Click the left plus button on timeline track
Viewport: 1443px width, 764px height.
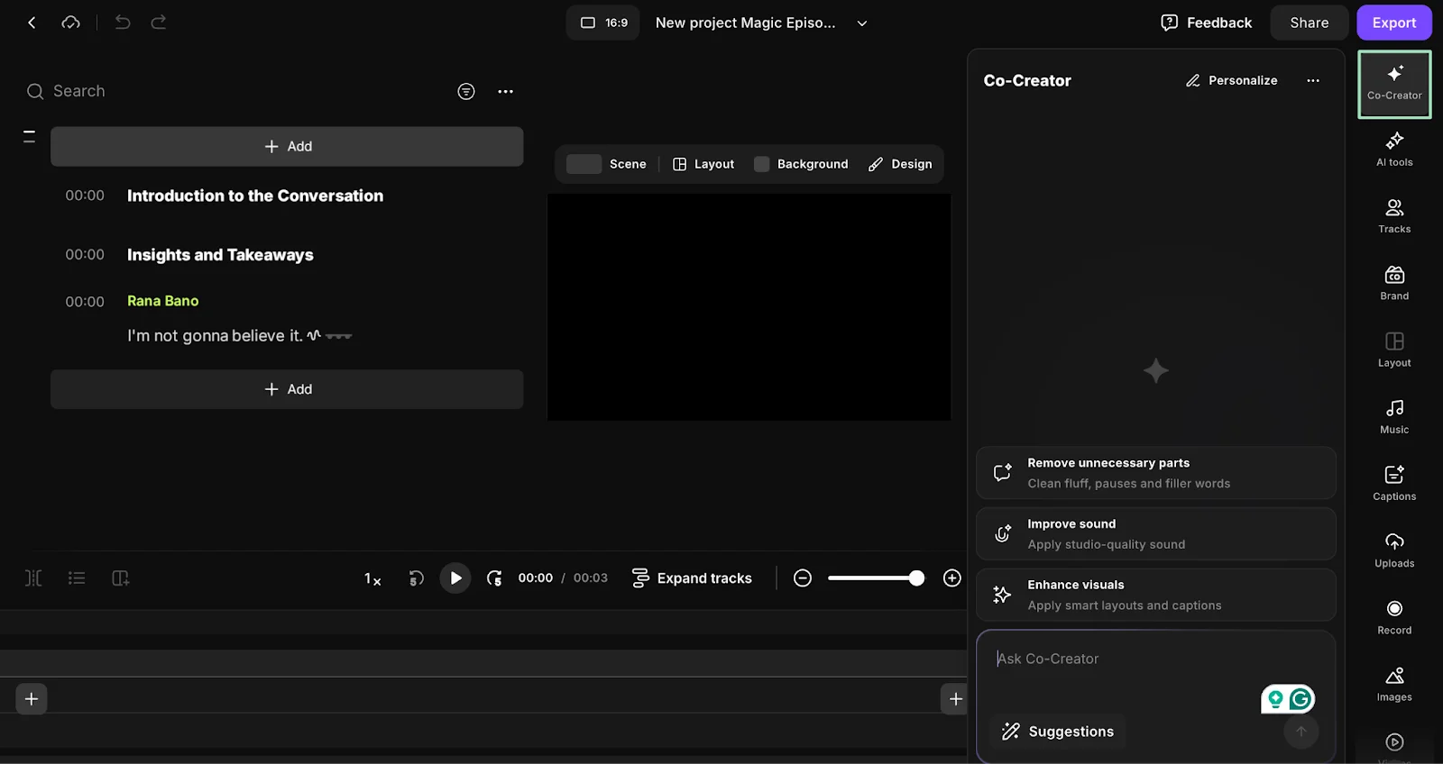pos(32,699)
